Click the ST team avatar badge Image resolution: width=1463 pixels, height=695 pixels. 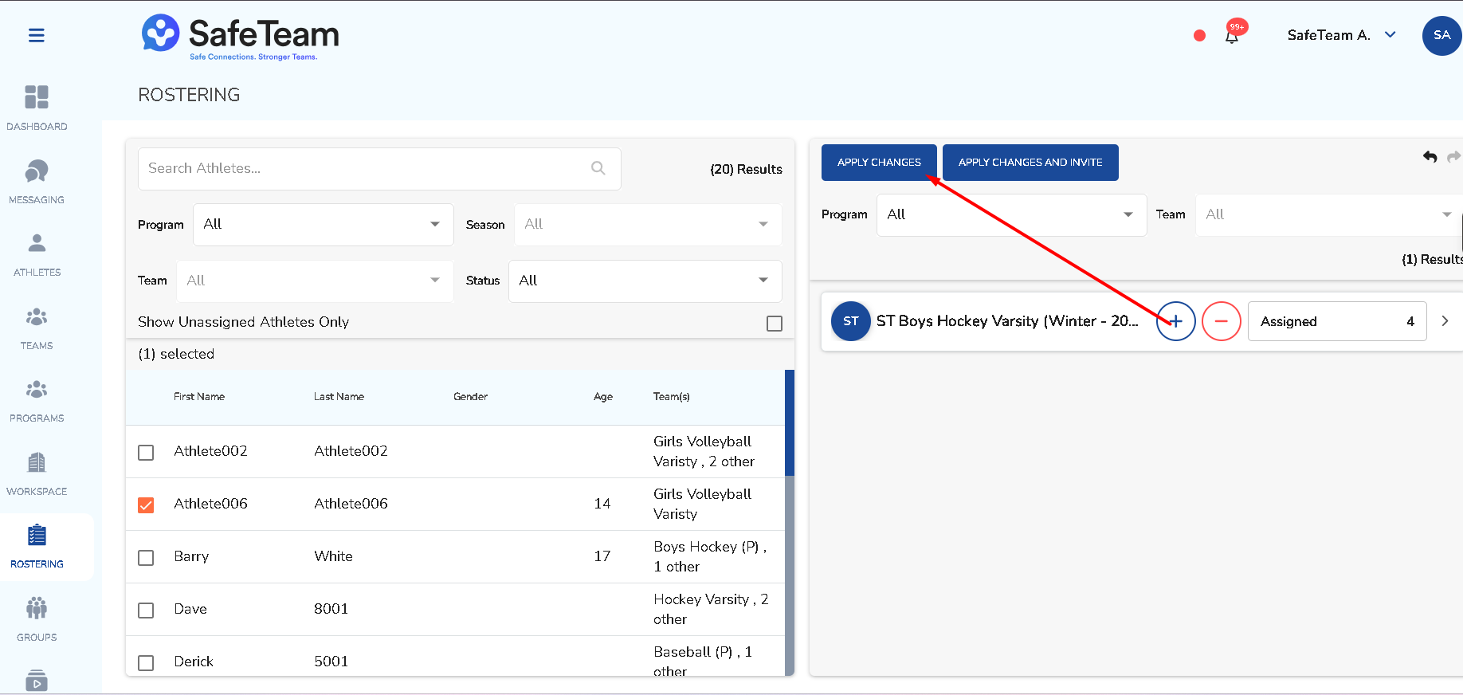[851, 321]
